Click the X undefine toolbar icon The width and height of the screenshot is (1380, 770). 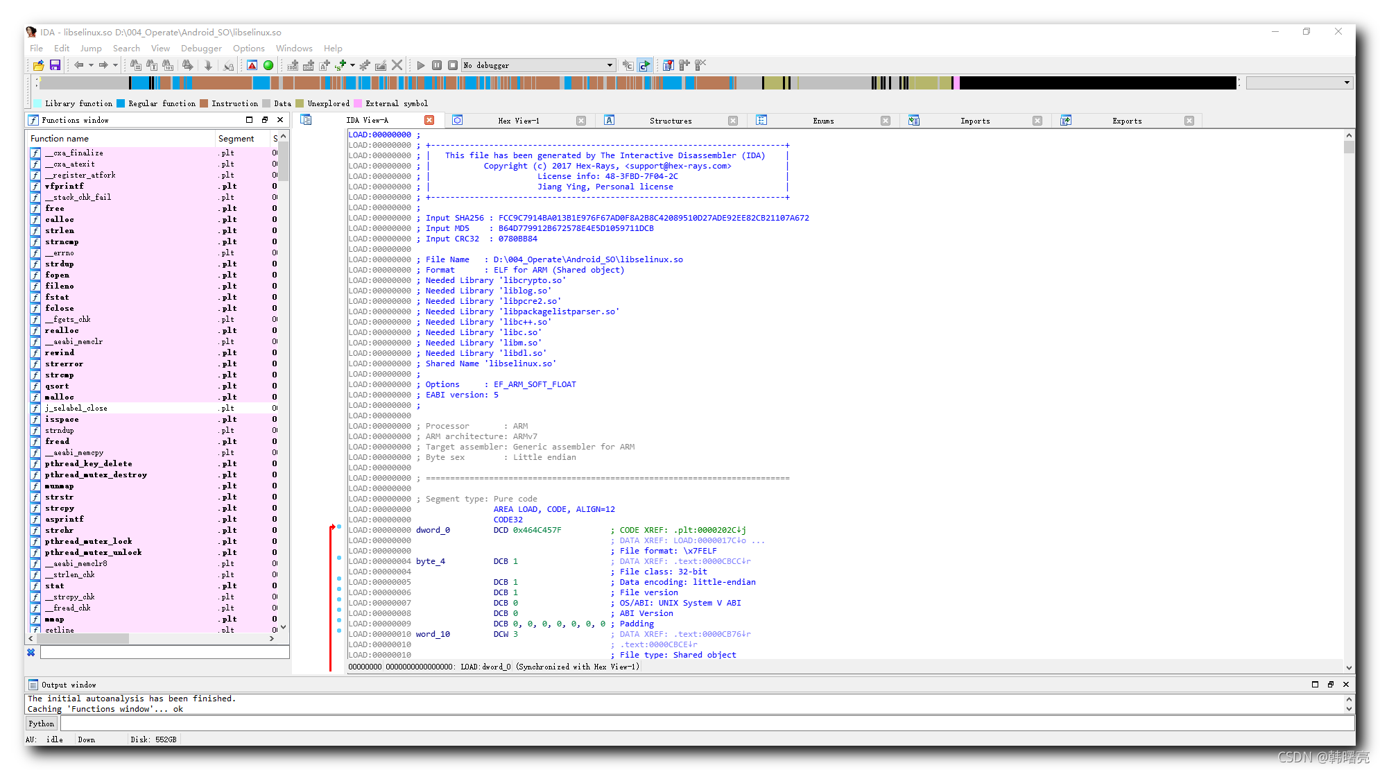[x=397, y=65]
